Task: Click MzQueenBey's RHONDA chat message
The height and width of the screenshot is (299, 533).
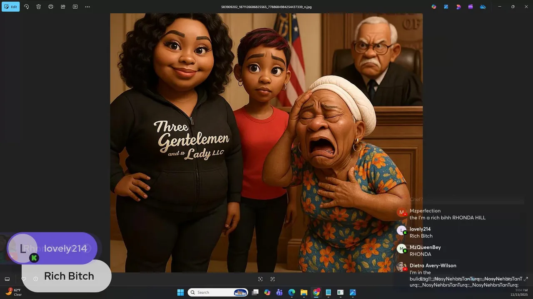Action: 421,254
